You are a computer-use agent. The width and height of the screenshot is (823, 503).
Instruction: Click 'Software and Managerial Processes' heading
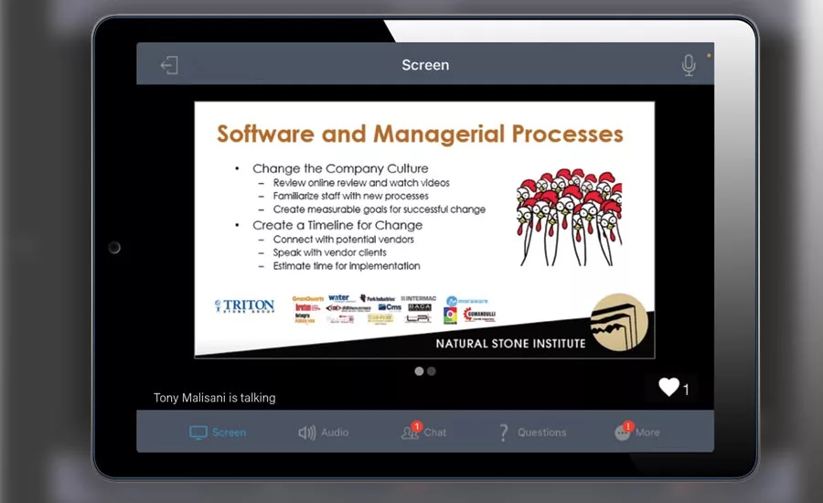(420, 134)
